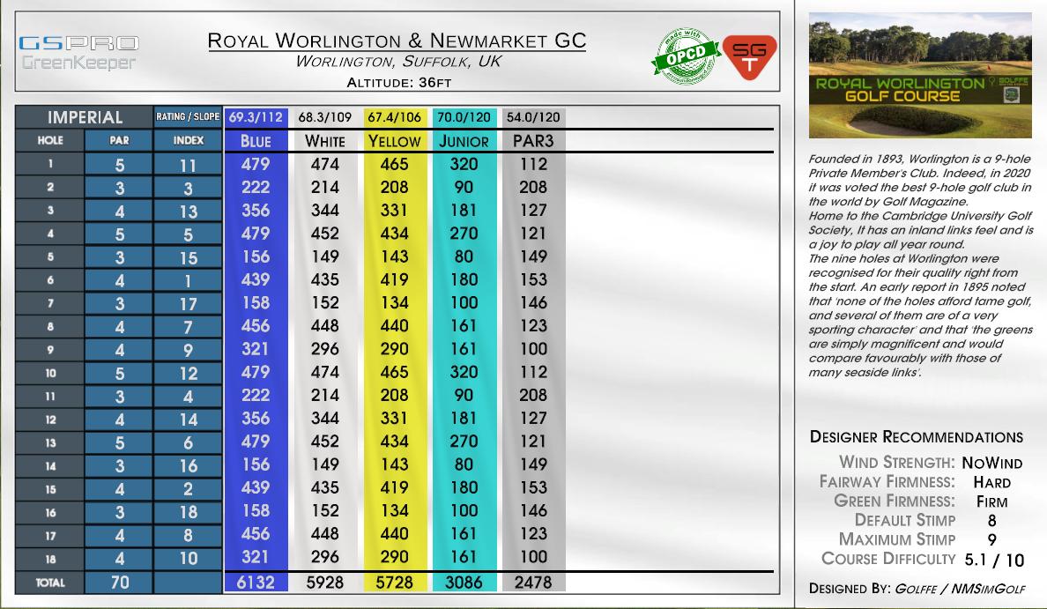Click the 'Rating / Slope' header cell

tap(188, 117)
